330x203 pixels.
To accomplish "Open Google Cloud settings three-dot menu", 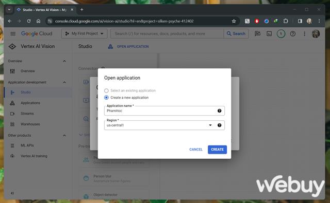I will coord(304,33).
